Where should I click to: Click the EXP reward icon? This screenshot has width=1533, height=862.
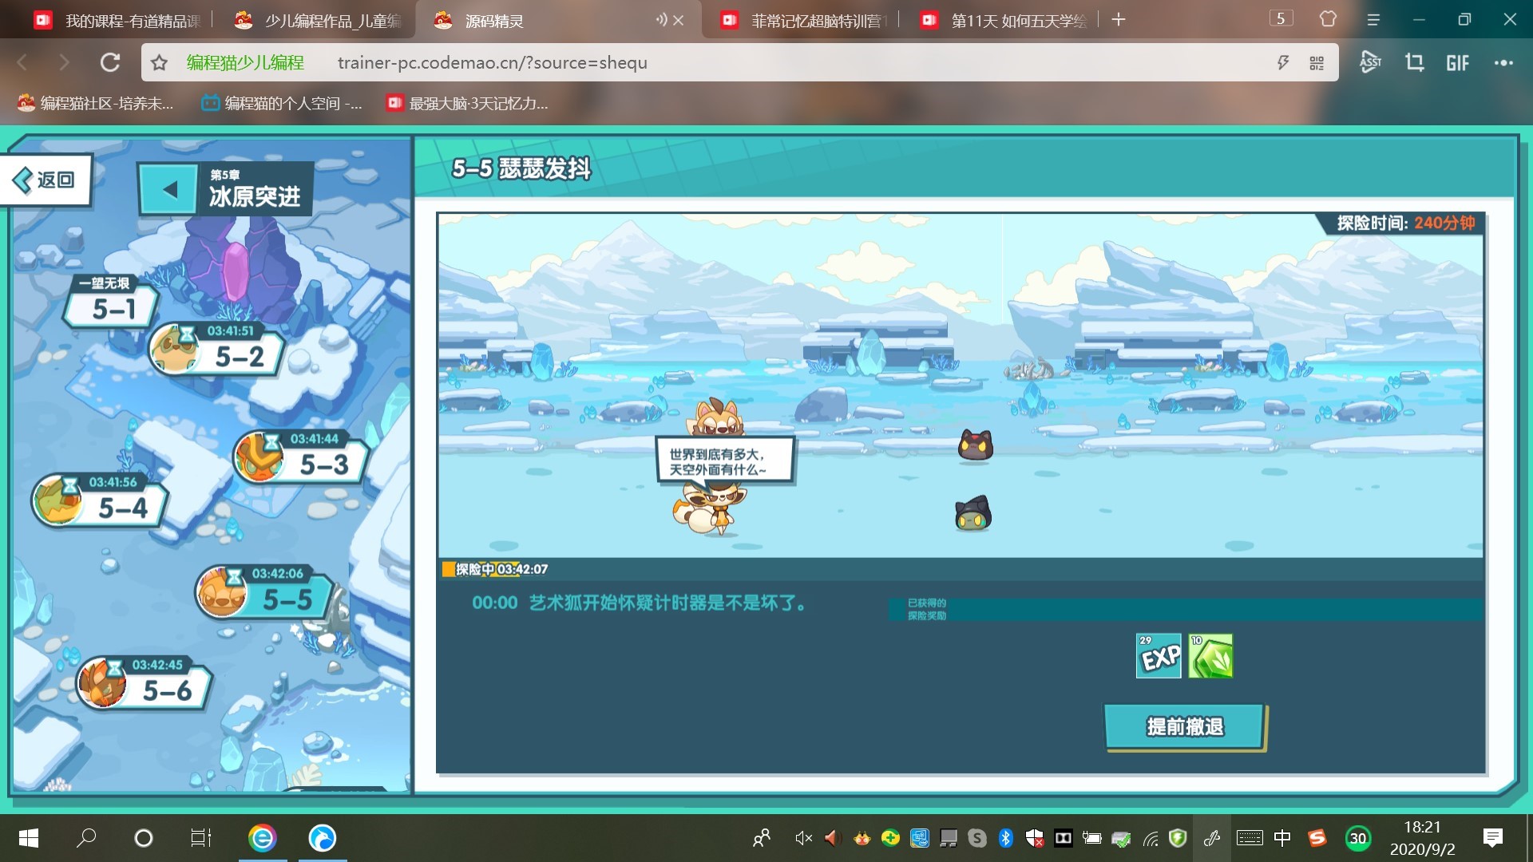tap(1159, 656)
